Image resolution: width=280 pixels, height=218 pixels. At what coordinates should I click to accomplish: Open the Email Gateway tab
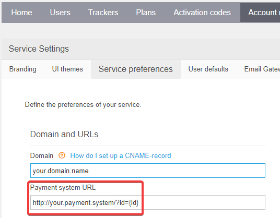pos(262,69)
